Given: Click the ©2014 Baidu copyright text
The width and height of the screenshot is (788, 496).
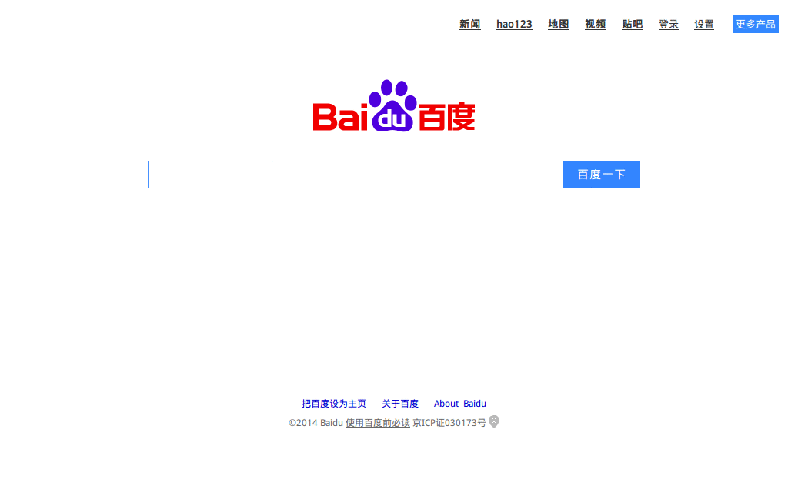Looking at the screenshot, I should [316, 423].
